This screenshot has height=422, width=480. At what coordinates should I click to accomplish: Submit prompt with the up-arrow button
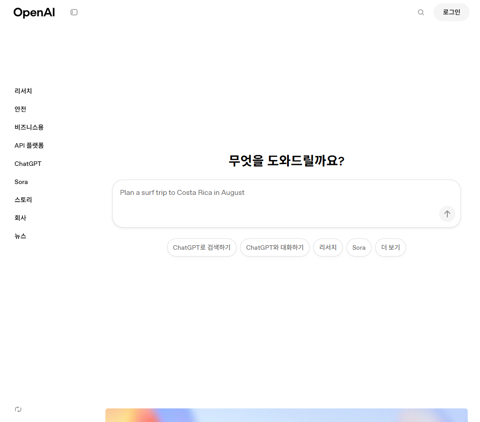(x=447, y=214)
